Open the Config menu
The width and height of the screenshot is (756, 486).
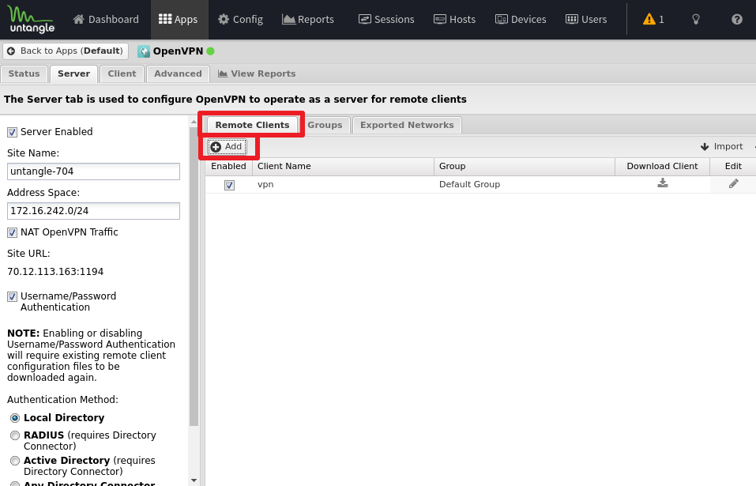click(x=241, y=19)
